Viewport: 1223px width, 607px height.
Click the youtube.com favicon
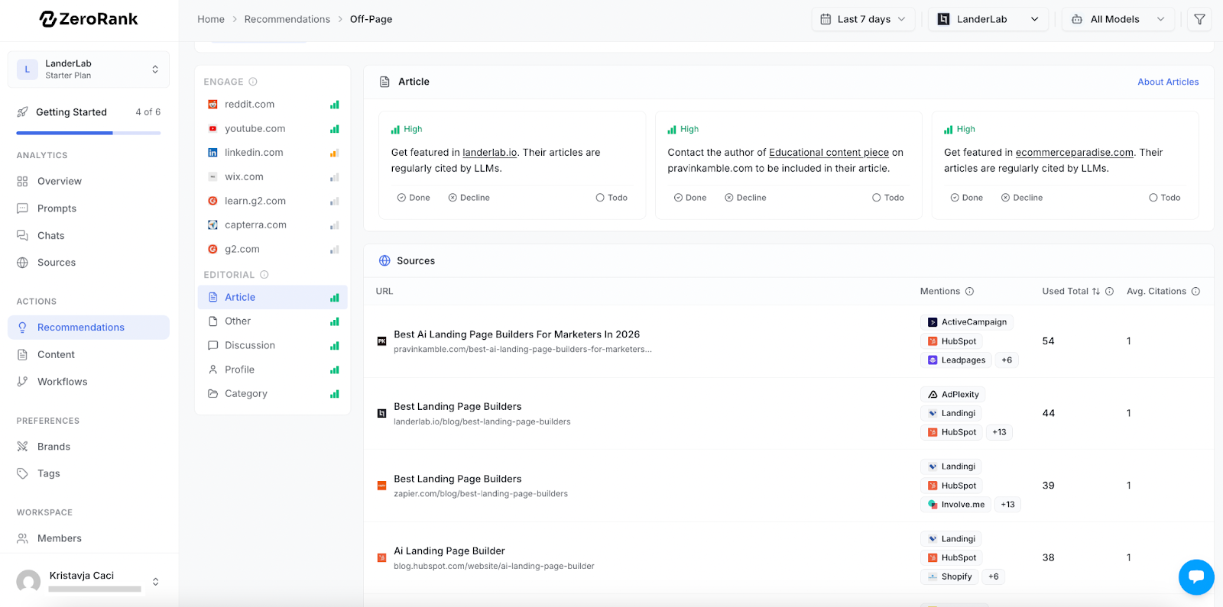[x=212, y=129]
